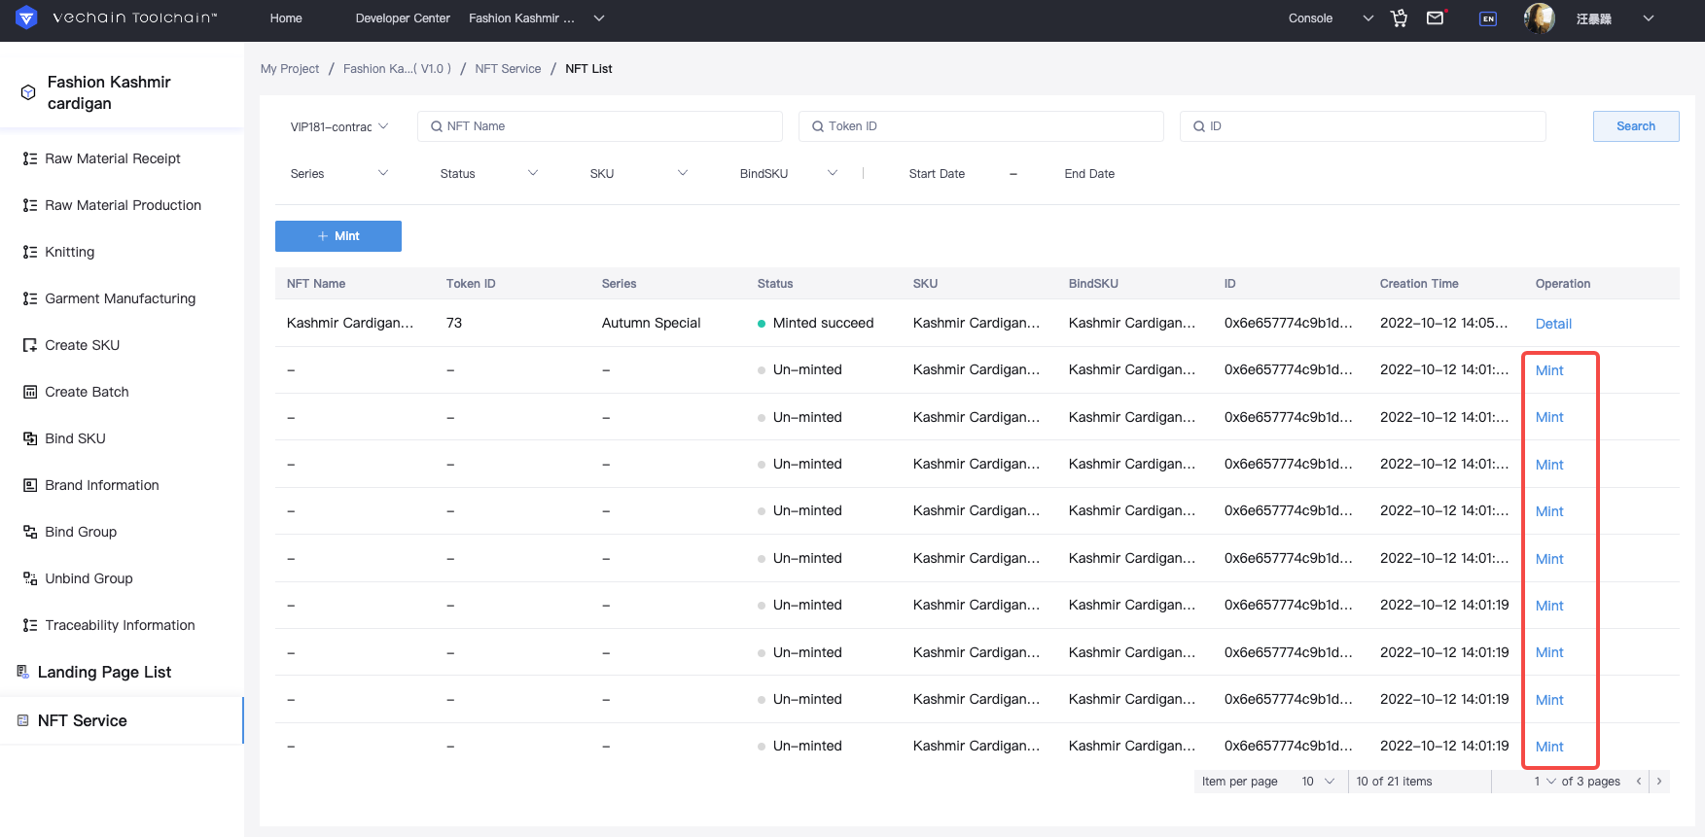Go to previous page arrow in pagination
1705x837 pixels.
coord(1639,782)
